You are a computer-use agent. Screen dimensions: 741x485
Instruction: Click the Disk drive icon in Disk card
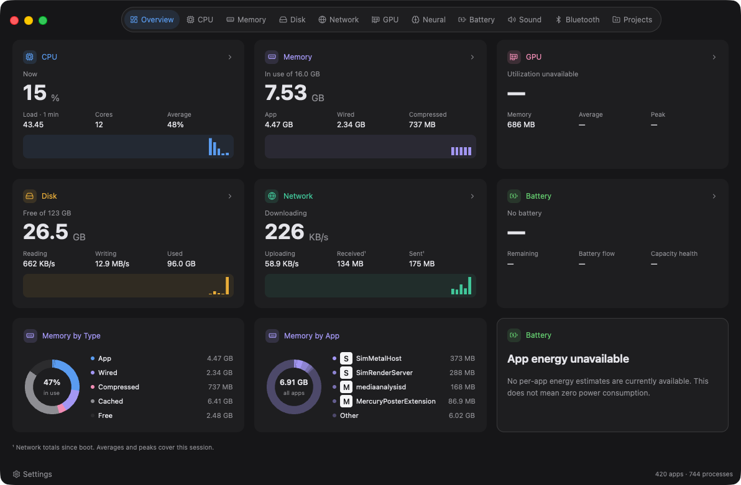click(30, 196)
